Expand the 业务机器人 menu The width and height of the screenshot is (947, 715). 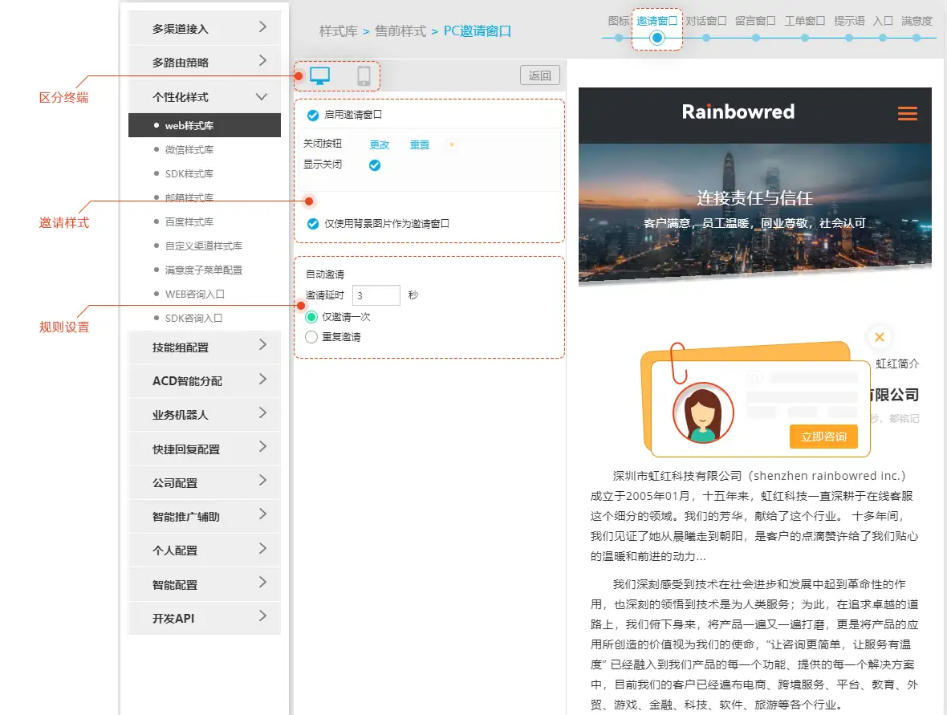pyautogui.click(x=205, y=414)
